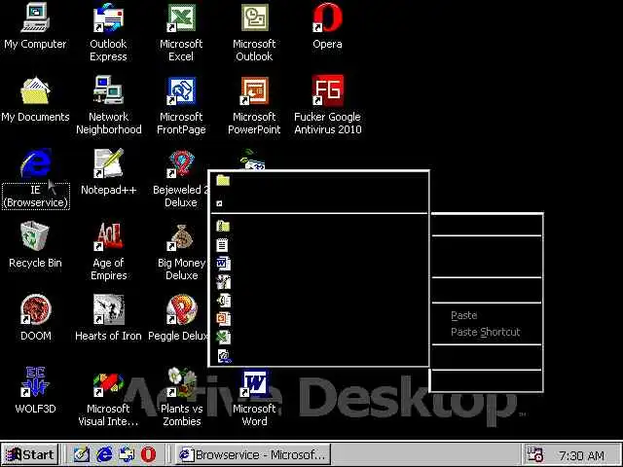Screen dimensions: 623x467
Task: Pick the paintbrush bitmap entry in the submenu
Action: [318, 282]
